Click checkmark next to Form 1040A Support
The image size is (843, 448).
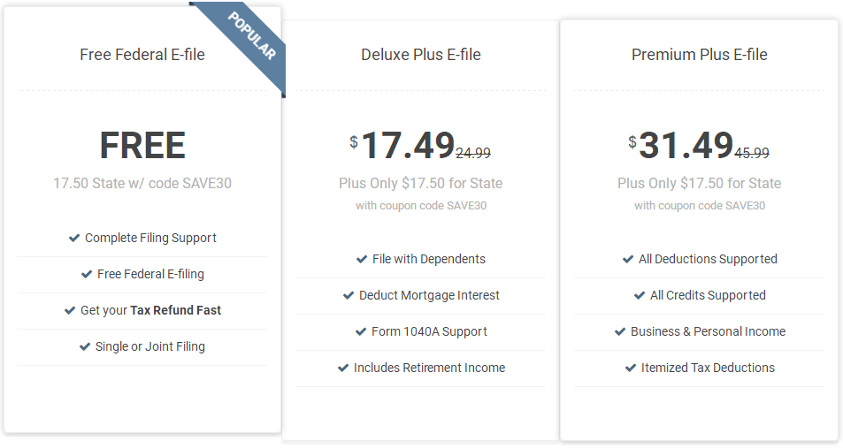coord(361,331)
